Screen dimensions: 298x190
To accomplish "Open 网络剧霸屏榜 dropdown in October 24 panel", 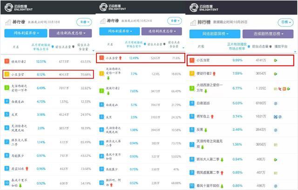I will [120, 31].
